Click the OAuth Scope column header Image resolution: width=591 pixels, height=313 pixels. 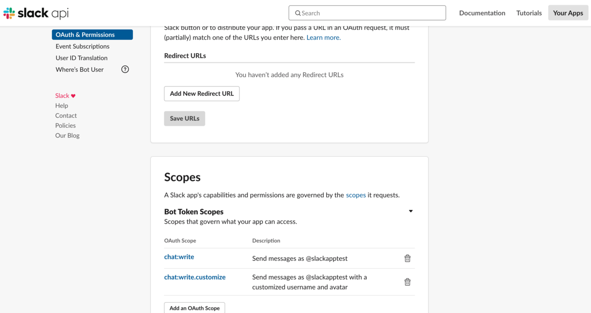[180, 241]
